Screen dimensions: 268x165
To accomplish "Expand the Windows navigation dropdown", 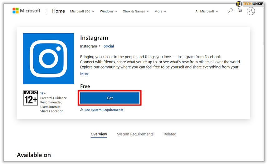I will tap(108, 11).
